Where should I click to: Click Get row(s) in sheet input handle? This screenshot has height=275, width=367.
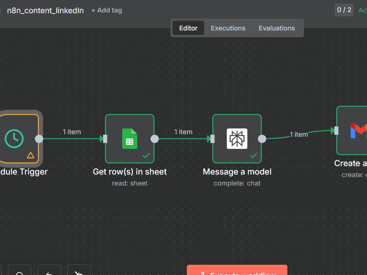pyautogui.click(x=105, y=139)
